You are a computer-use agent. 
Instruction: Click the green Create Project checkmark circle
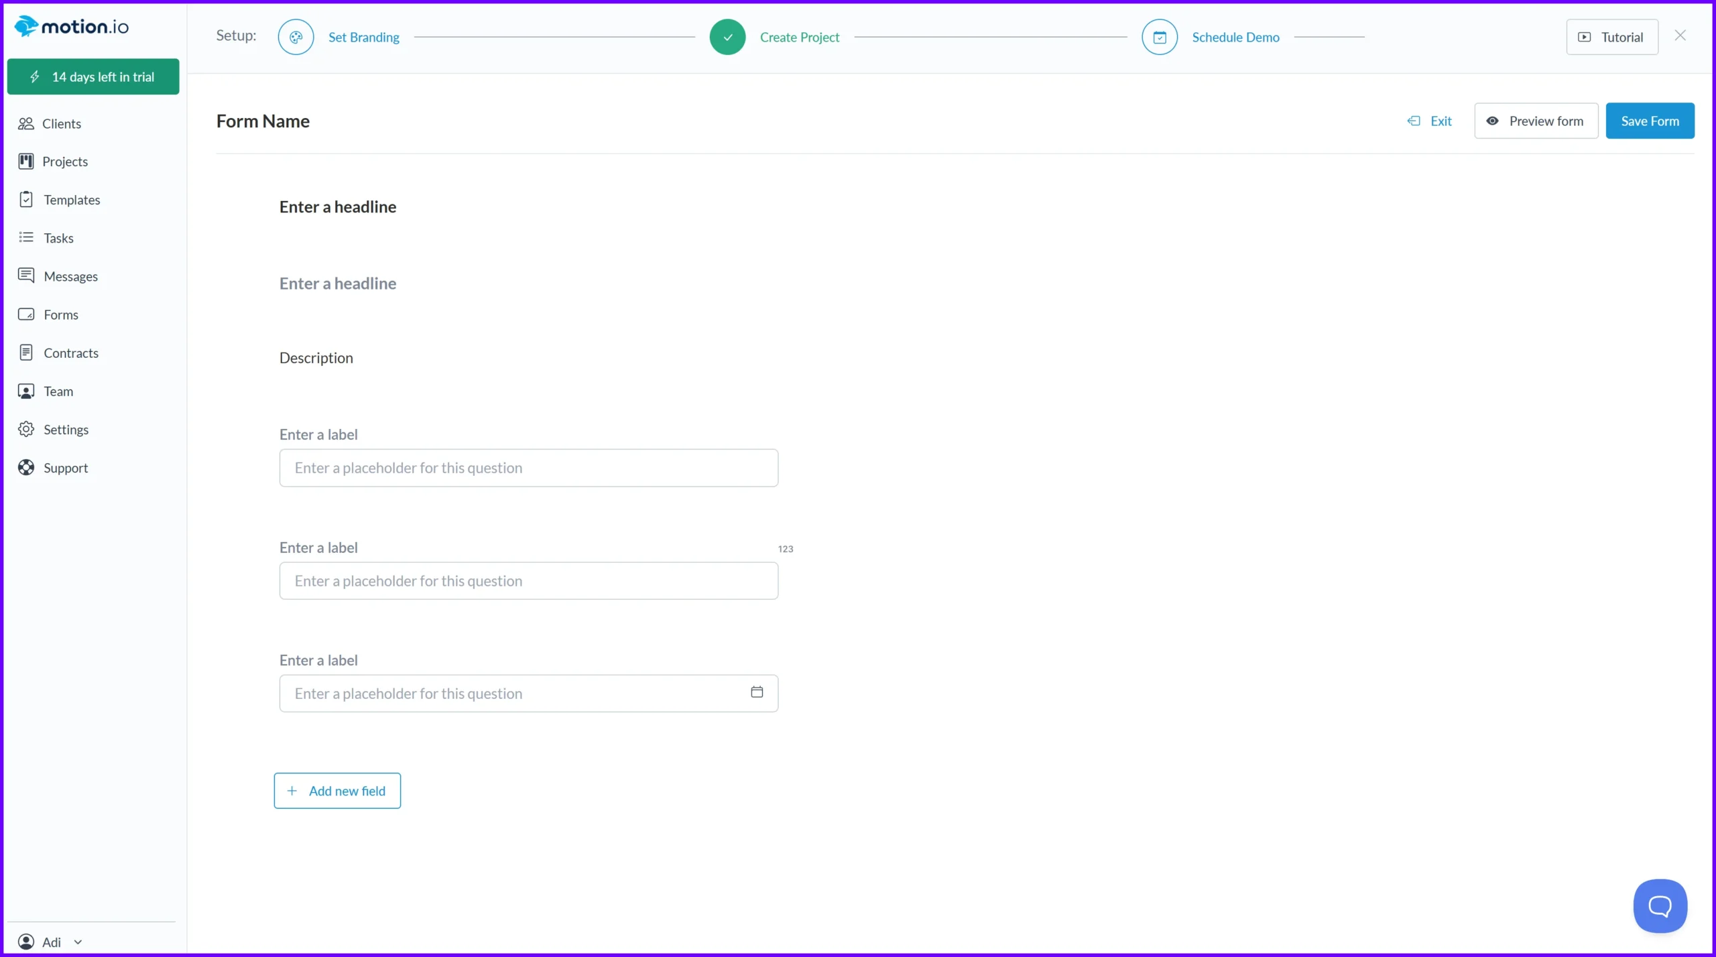click(x=727, y=38)
